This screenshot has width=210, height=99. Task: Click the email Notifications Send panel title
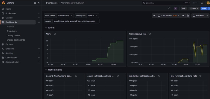[101, 76]
